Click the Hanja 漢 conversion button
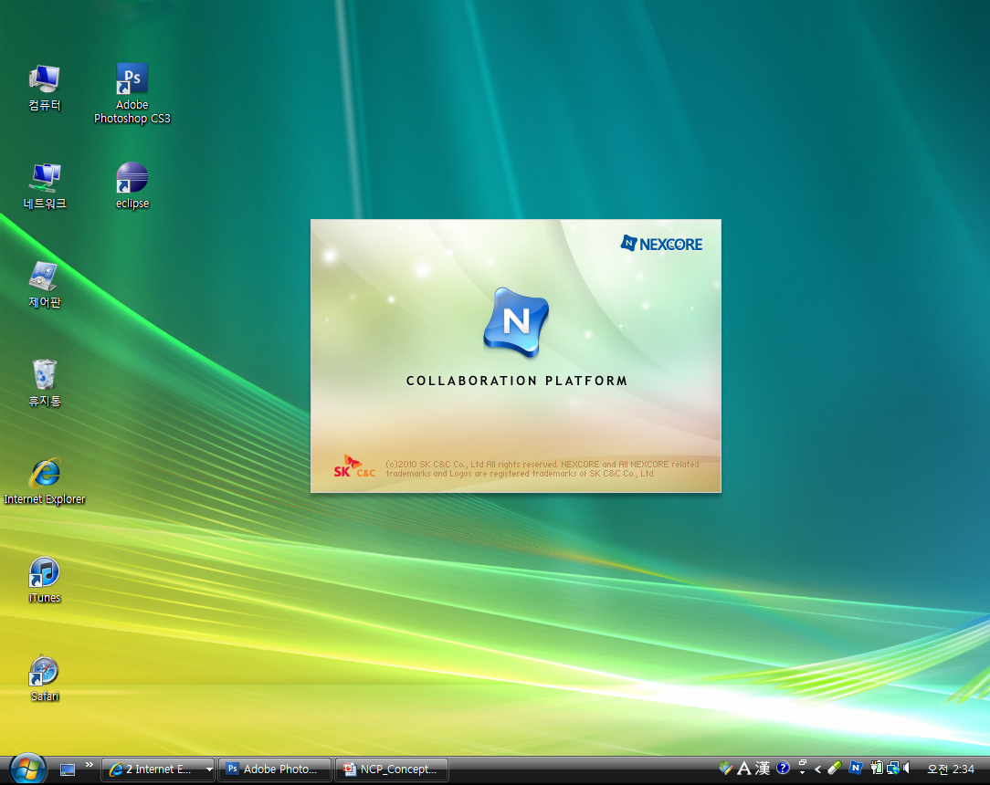The height and width of the screenshot is (785, 990). [763, 768]
